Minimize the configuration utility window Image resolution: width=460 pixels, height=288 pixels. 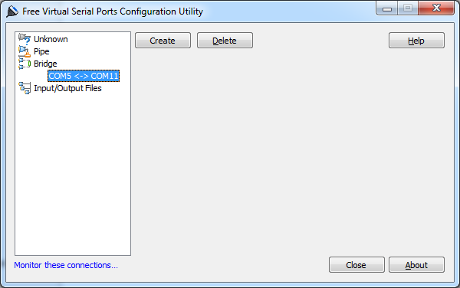click(387, 8)
